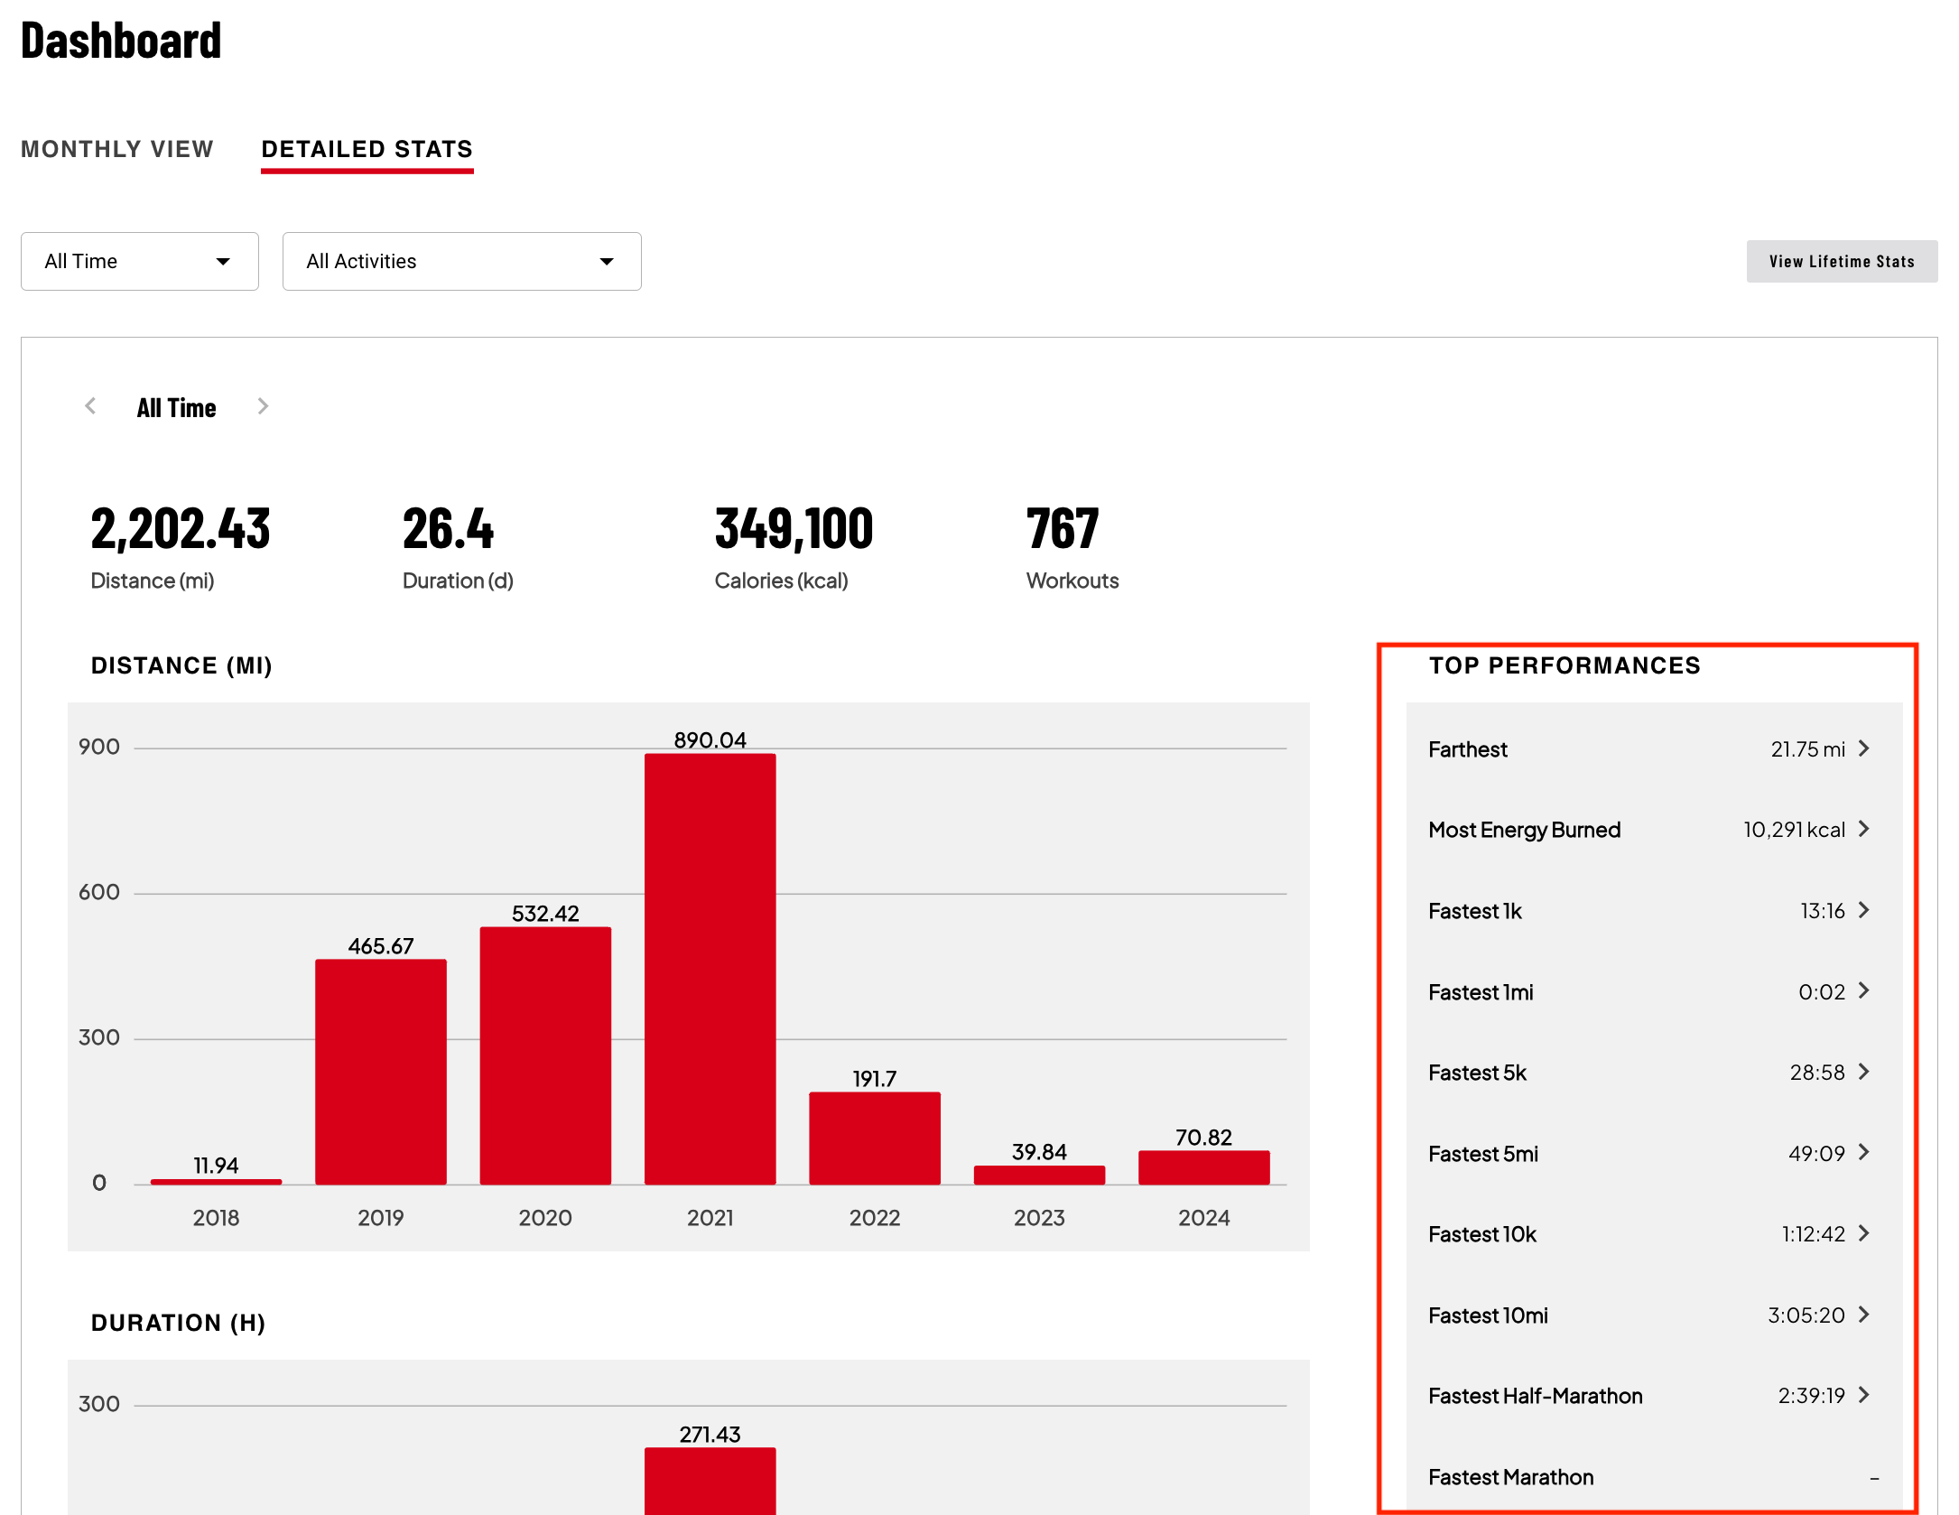Click the 2019 distance bar showing 465.67

(x=380, y=1071)
